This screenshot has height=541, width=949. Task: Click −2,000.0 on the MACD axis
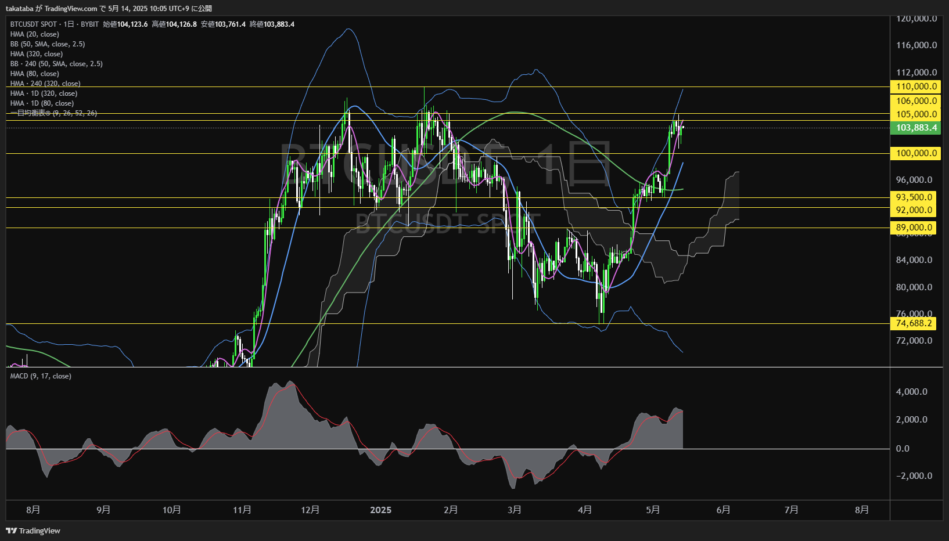click(x=914, y=476)
